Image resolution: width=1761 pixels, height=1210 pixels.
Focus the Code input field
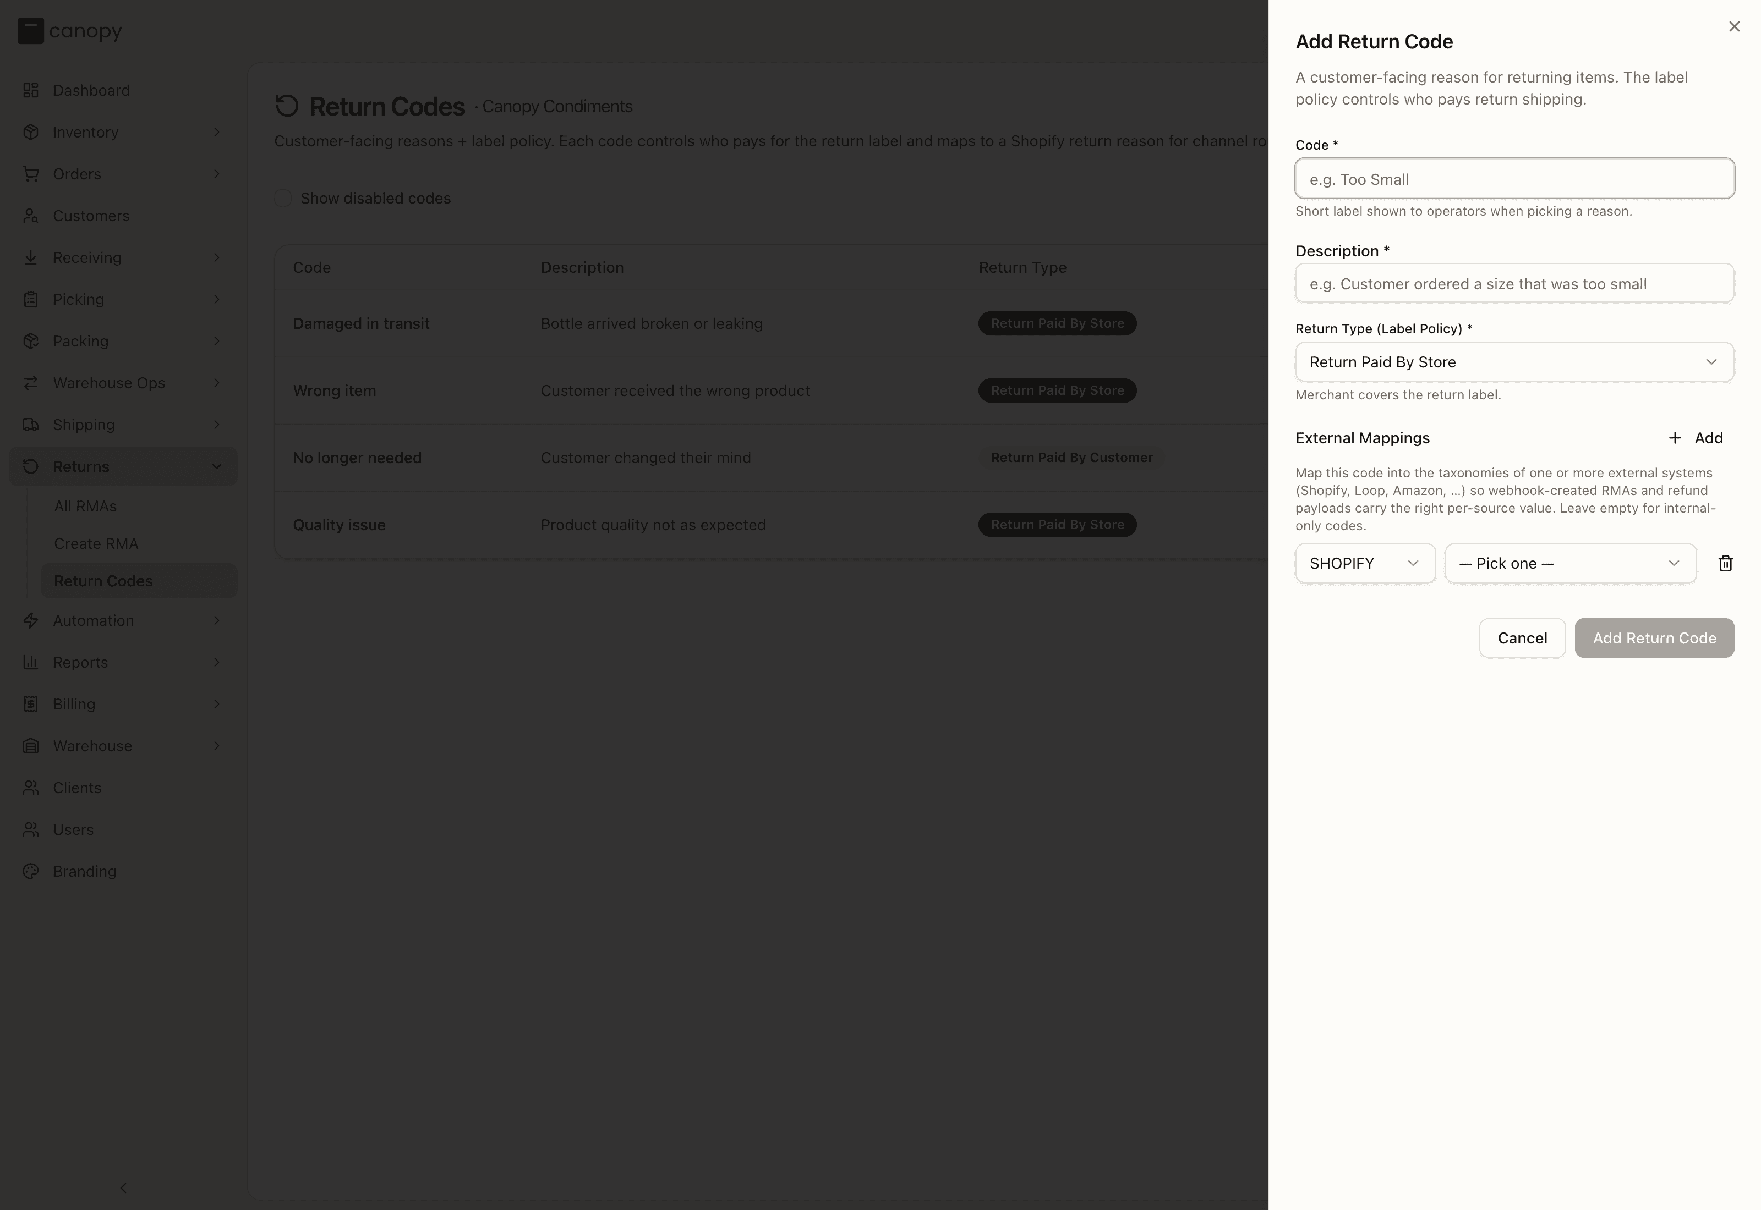[x=1514, y=179]
